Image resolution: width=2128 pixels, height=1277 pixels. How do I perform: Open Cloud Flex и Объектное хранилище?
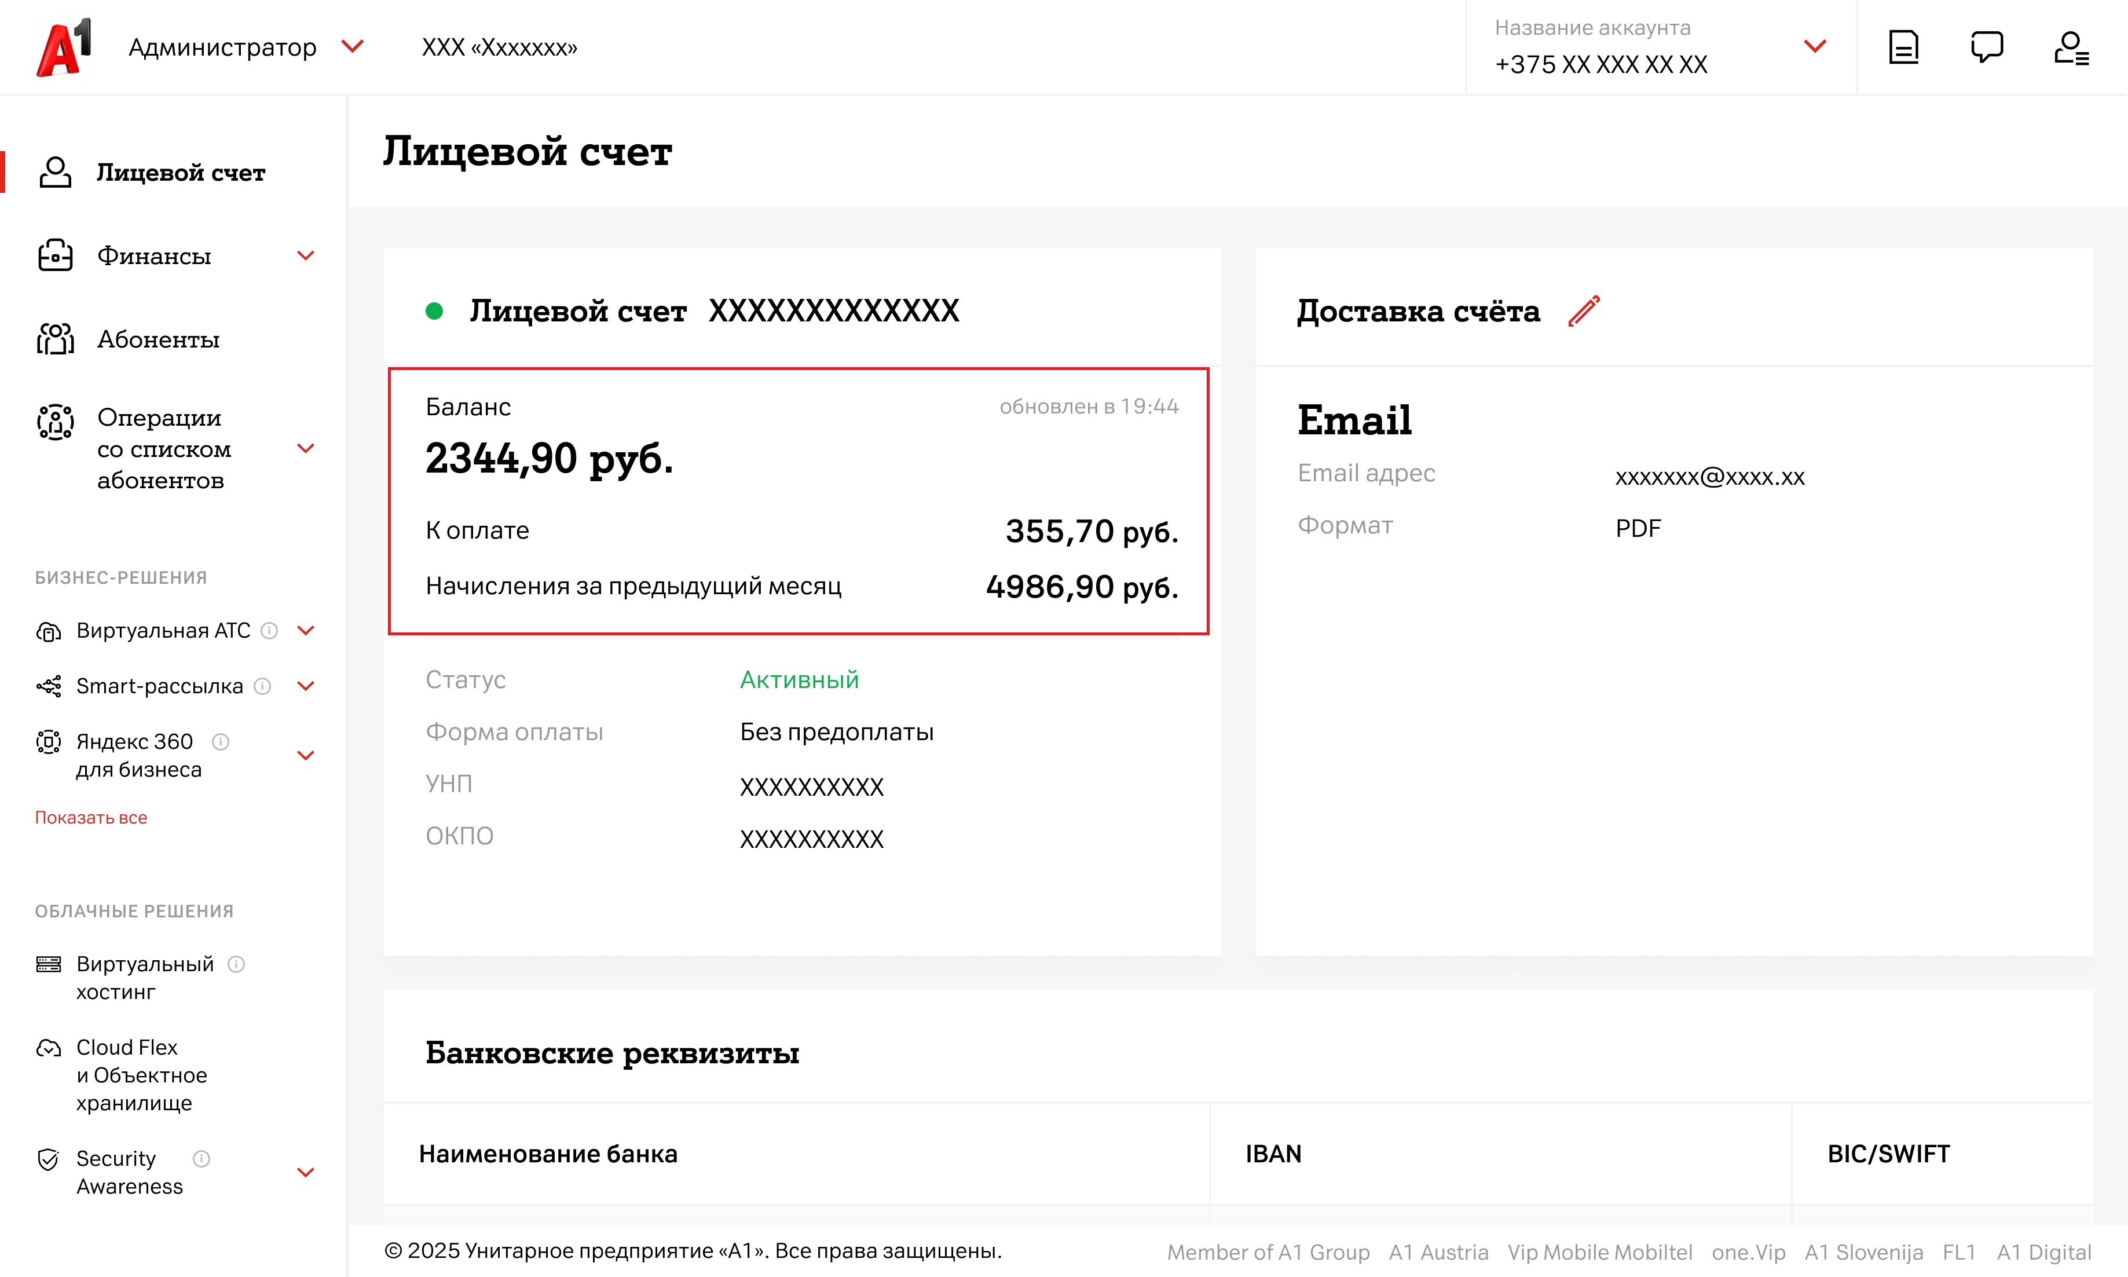coord(140,1075)
